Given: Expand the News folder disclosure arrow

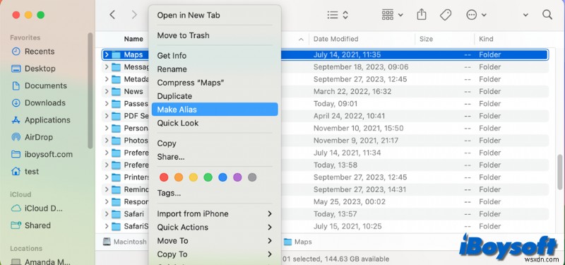Looking at the screenshot, I should (107, 92).
